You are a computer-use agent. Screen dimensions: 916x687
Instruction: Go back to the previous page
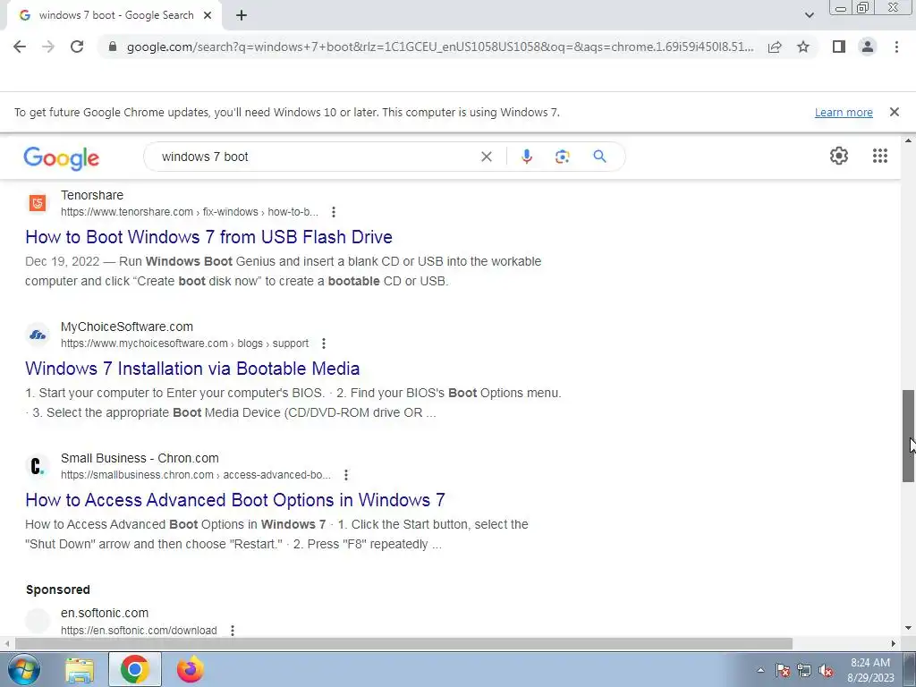coord(20,47)
